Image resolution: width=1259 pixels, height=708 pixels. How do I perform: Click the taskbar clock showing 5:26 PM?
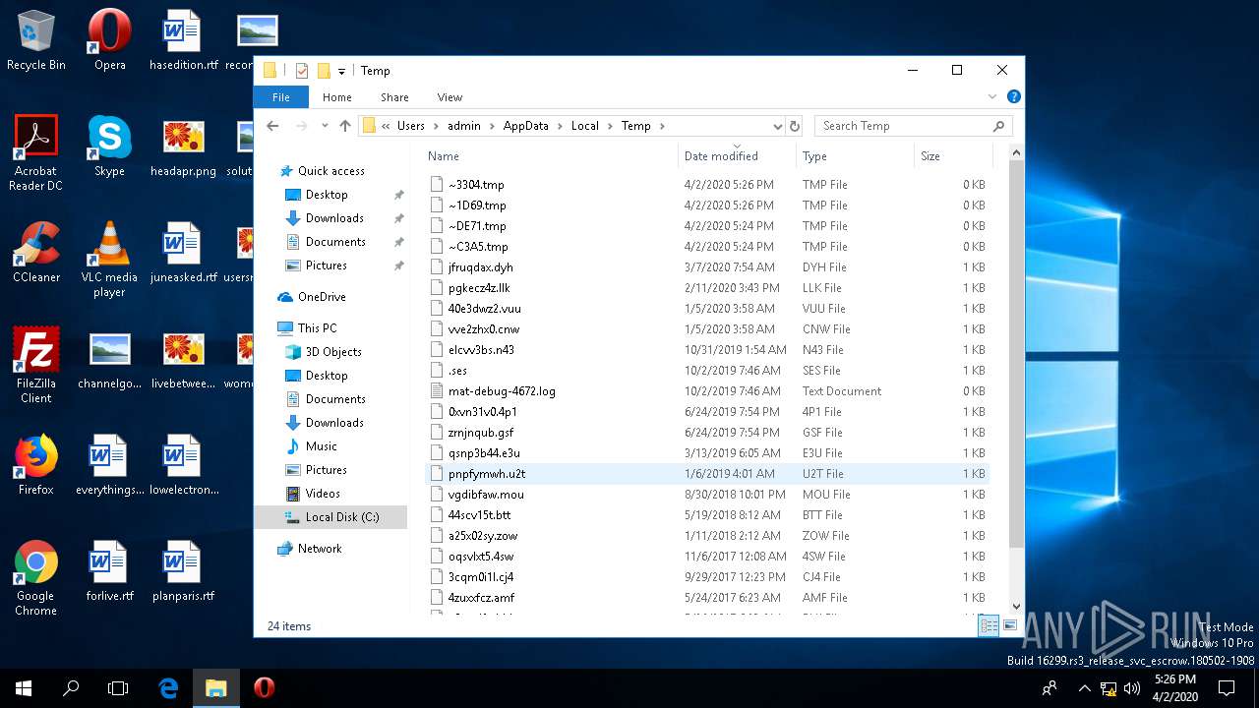(1174, 688)
